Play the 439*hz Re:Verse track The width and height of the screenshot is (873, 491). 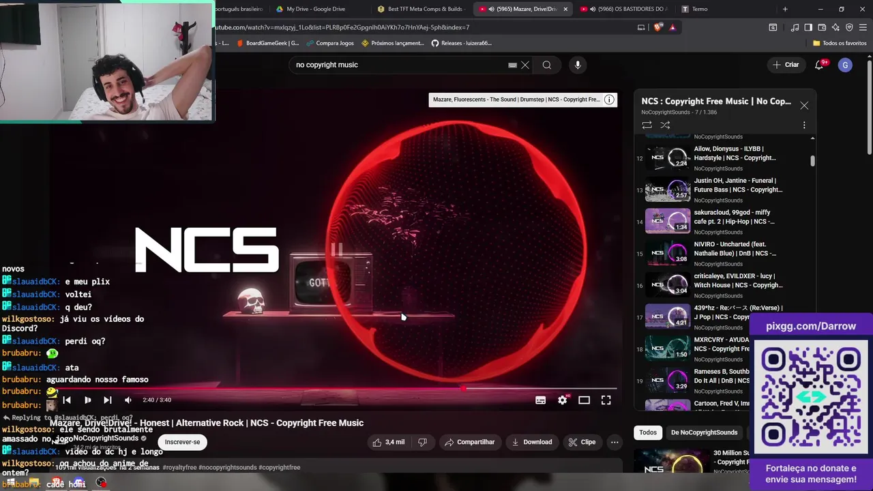tap(724, 317)
